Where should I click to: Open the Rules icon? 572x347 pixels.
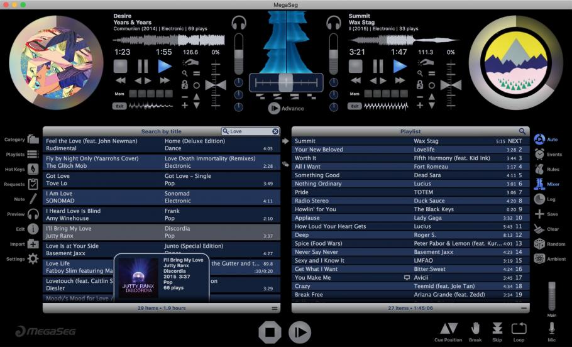(539, 169)
